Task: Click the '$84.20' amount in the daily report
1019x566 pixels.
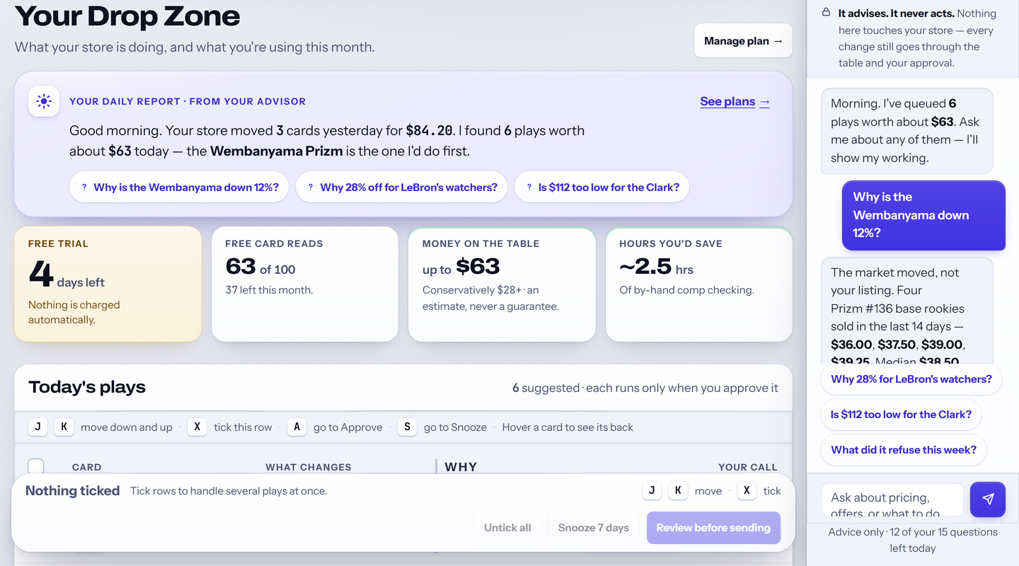Action: (430, 130)
